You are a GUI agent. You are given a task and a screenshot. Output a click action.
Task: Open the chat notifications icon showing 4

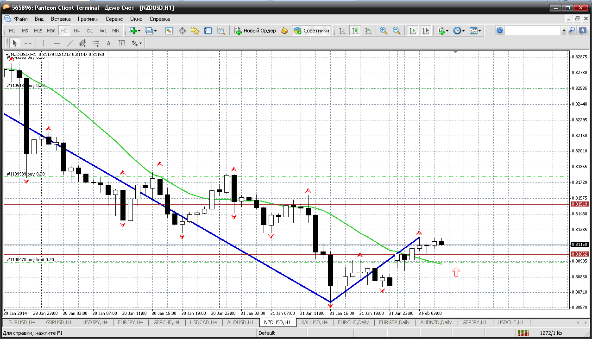(x=582, y=31)
